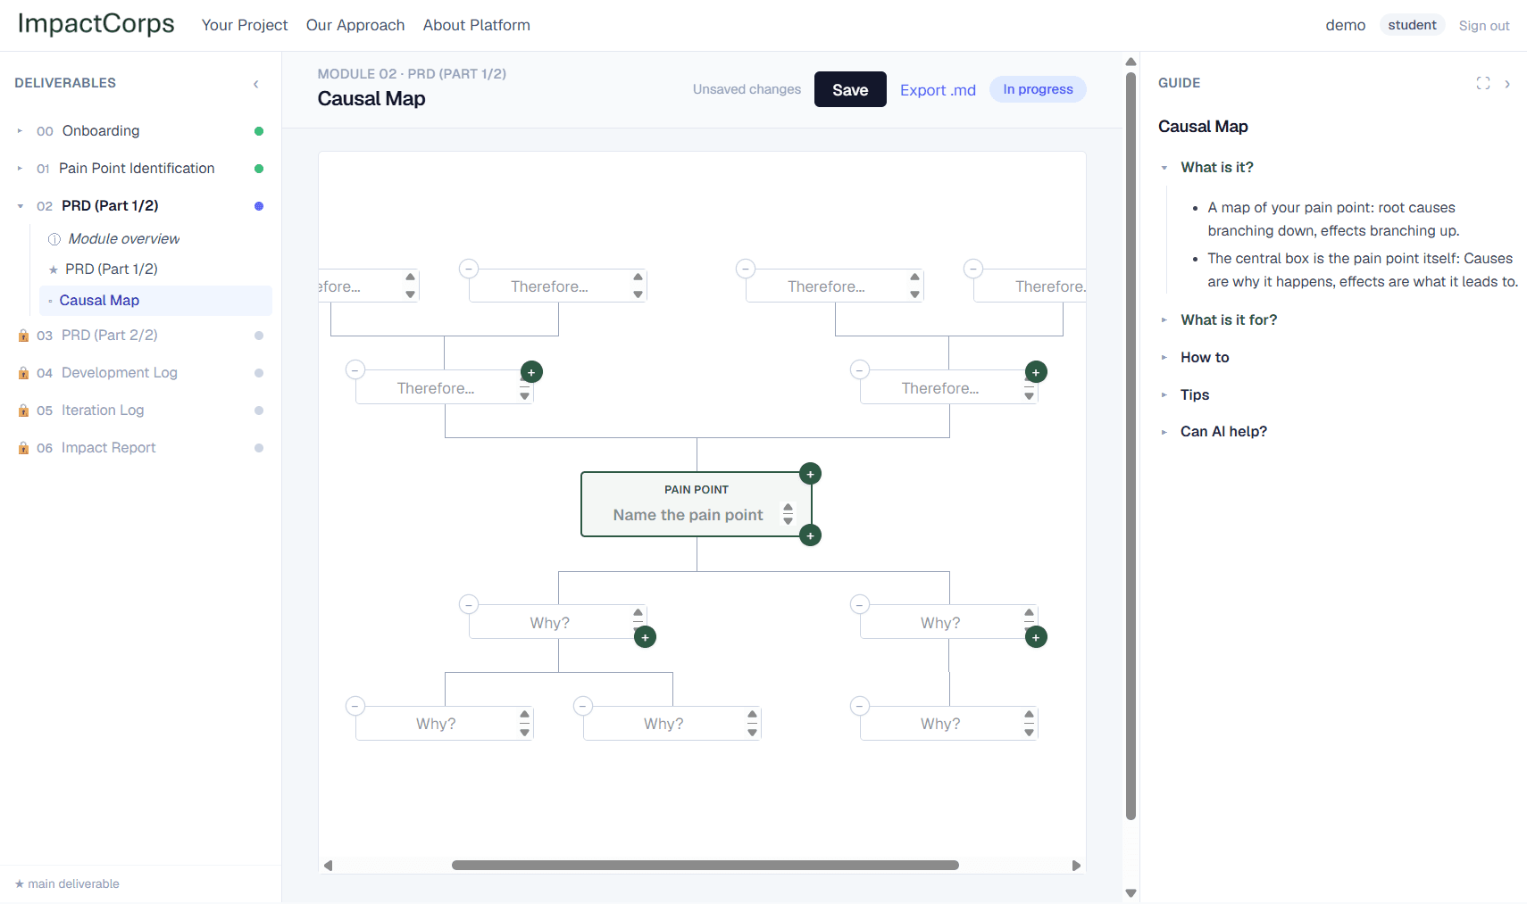Expand the 'Can AI help?' section
The width and height of the screenshot is (1527, 904).
1223,431
